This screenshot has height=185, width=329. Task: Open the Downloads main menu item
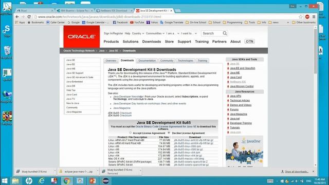[x=152, y=42]
